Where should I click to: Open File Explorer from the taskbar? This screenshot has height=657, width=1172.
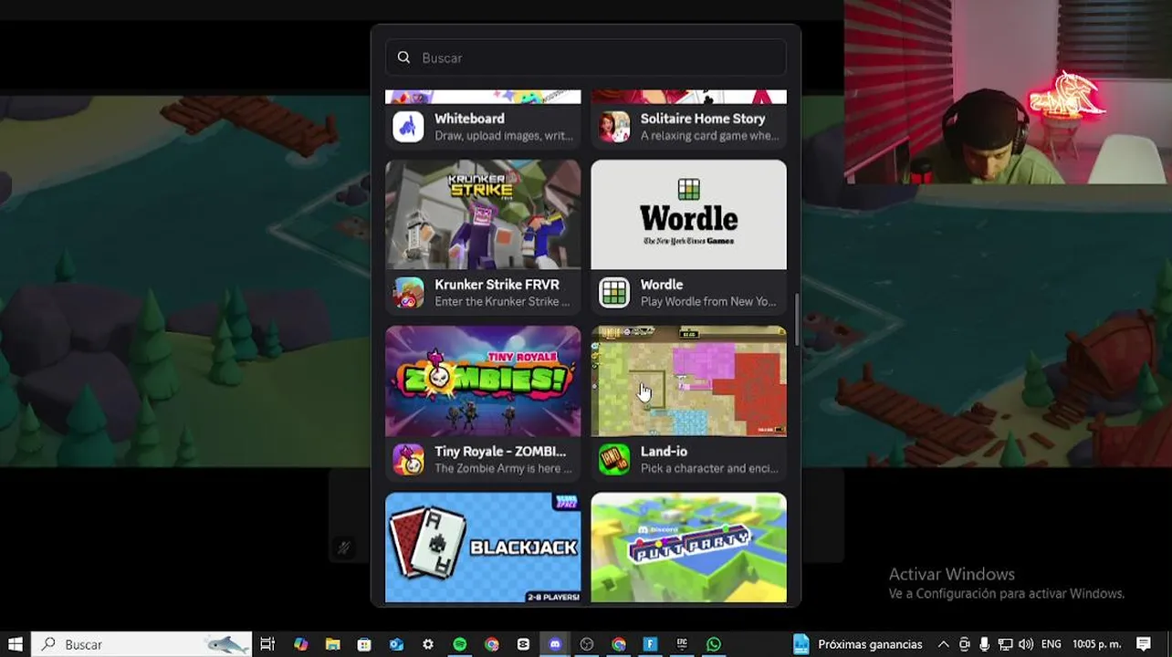point(332,644)
